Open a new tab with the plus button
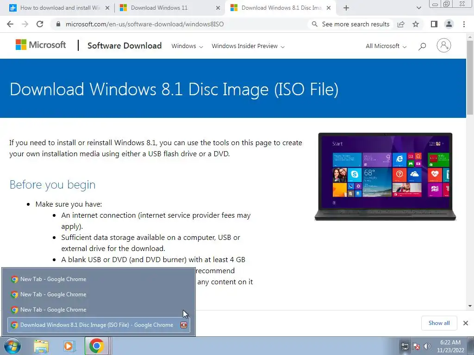Image resolution: width=474 pixels, height=355 pixels. 346,8
